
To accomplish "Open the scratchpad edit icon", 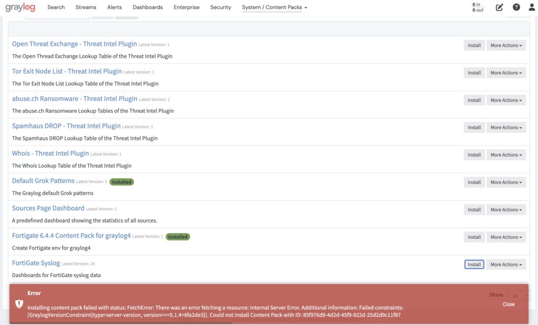I will [499, 7].
